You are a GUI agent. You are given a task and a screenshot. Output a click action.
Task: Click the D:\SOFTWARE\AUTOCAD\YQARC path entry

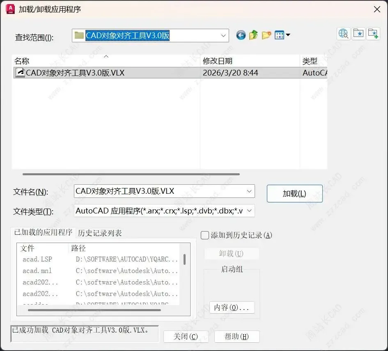(127, 259)
